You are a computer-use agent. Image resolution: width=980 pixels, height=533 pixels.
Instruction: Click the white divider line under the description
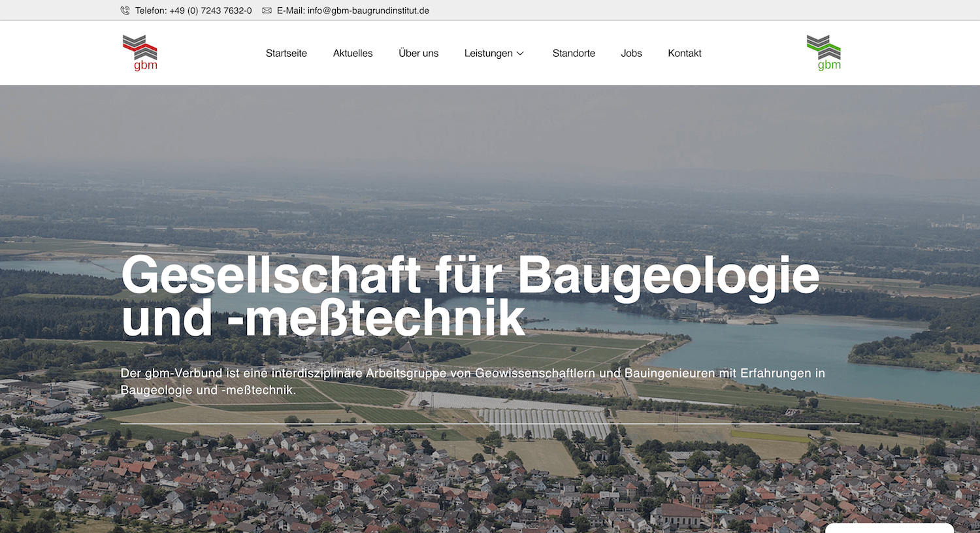click(490, 424)
